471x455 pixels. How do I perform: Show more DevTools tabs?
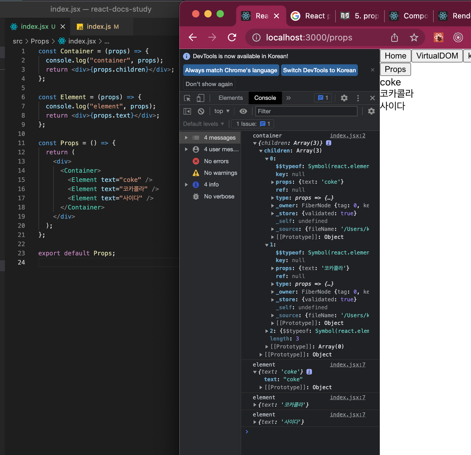pos(288,98)
